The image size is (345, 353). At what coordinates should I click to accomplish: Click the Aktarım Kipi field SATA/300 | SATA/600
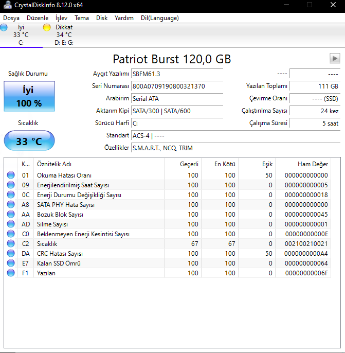pos(177,111)
